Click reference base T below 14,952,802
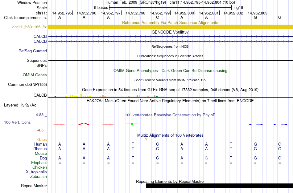 click(231, 17)
